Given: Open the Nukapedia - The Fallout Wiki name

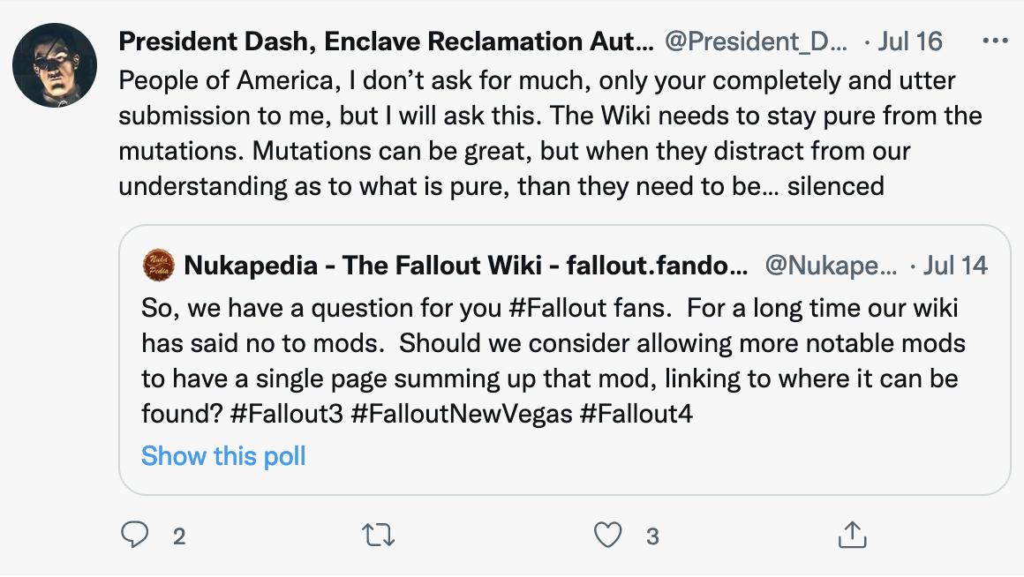Looking at the screenshot, I should coord(466,264).
